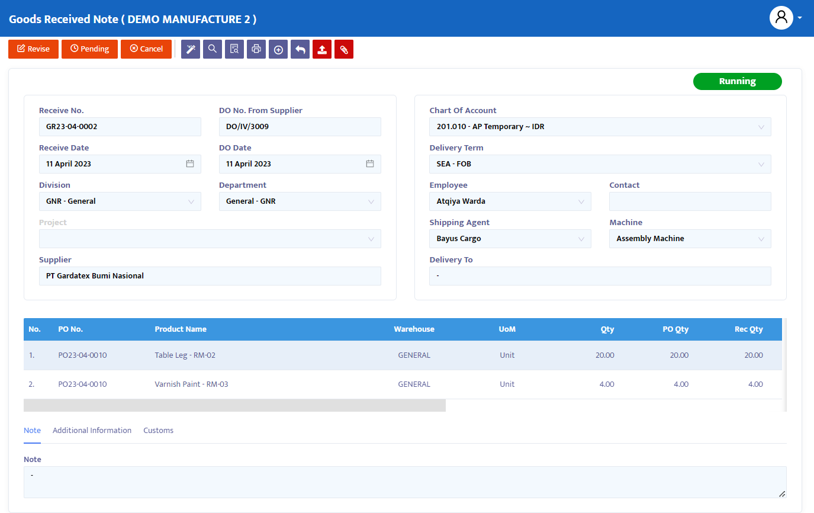This screenshot has height=513, width=814.
Task: Expand the Department dropdown
Action: [300, 201]
